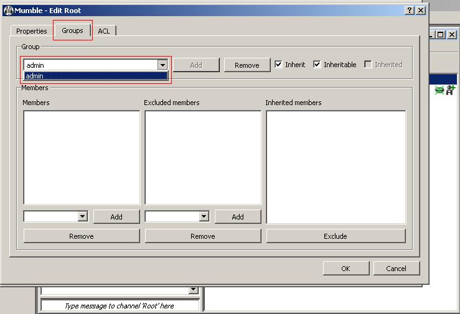Click the authenticated user icon in main window
Viewport: 460px width, 314px height.
pyautogui.click(x=450, y=90)
